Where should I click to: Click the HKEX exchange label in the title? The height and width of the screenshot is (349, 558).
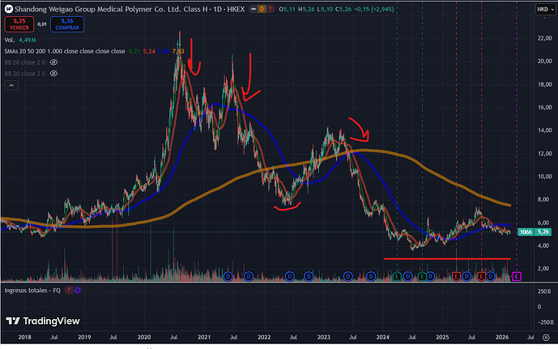tap(236, 9)
